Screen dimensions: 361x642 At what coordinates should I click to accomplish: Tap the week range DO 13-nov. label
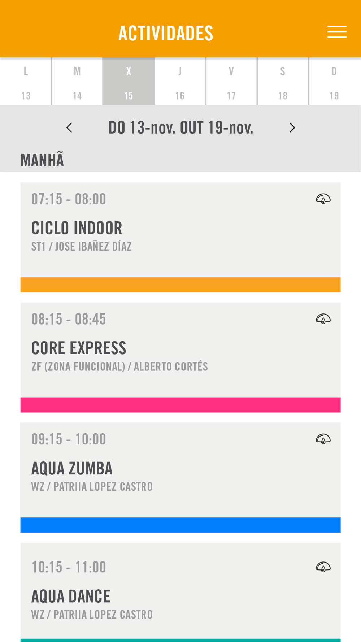point(181,127)
